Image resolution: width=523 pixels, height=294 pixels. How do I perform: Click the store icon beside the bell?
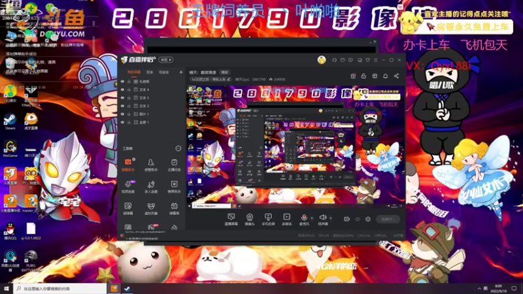(375, 76)
